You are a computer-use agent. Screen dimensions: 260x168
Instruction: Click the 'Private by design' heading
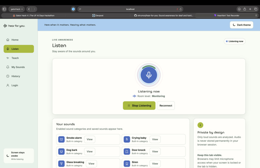211,133
